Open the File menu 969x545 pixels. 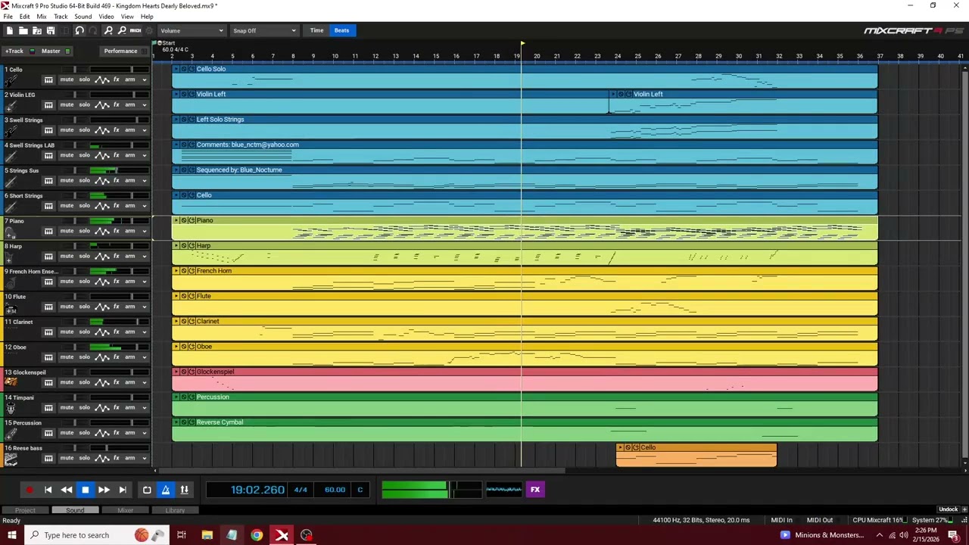pyautogui.click(x=8, y=17)
